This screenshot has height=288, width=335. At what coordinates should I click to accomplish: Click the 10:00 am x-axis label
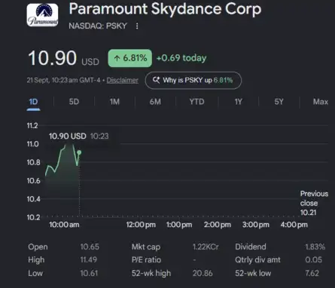click(x=64, y=225)
